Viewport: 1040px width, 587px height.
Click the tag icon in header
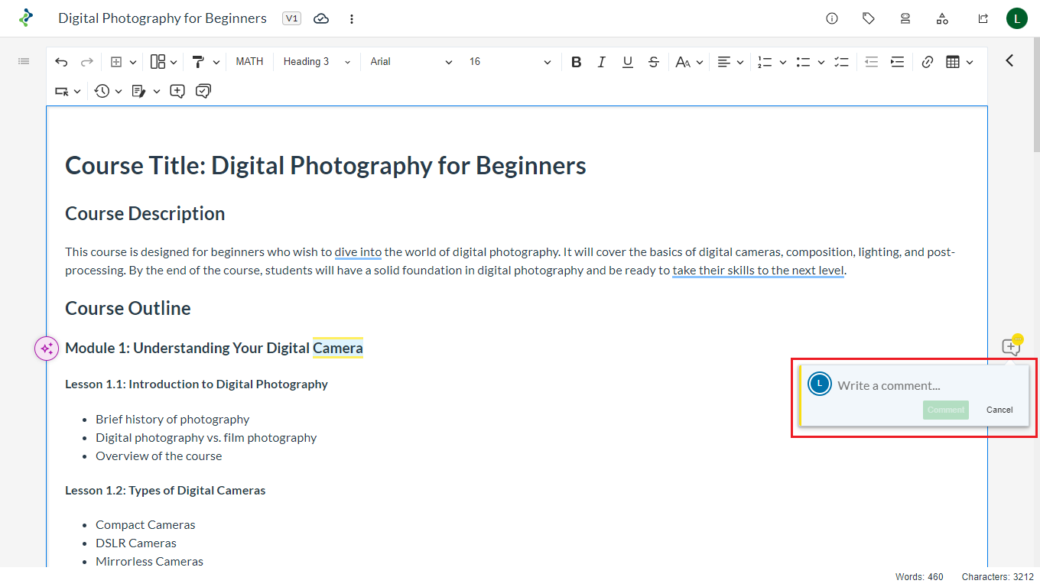point(869,18)
